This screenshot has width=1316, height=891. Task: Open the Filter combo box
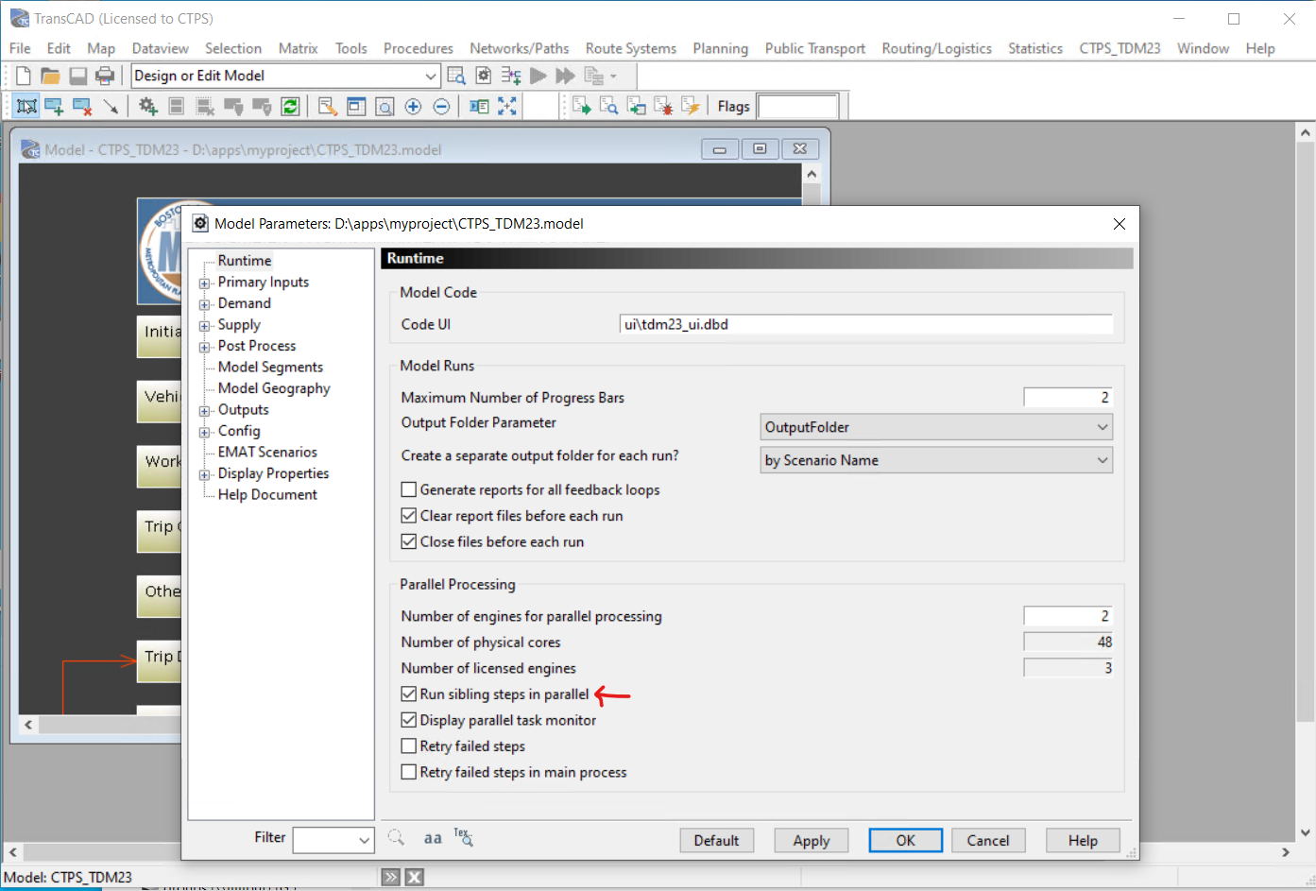(x=333, y=840)
